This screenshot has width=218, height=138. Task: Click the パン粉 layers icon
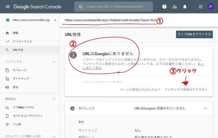[x=7, y=124]
